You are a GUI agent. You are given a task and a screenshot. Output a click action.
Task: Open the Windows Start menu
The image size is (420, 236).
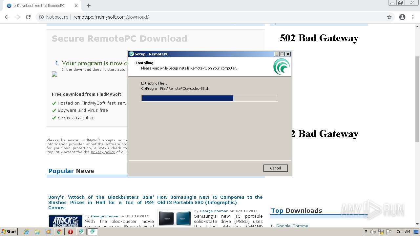pos(9,232)
